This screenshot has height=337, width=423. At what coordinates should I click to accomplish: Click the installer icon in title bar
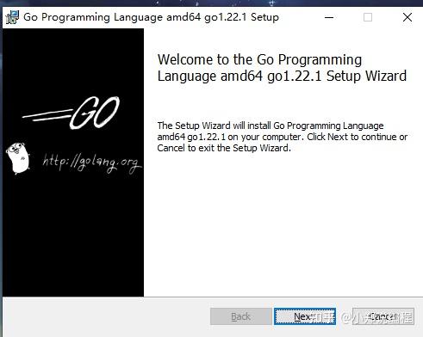12,17
